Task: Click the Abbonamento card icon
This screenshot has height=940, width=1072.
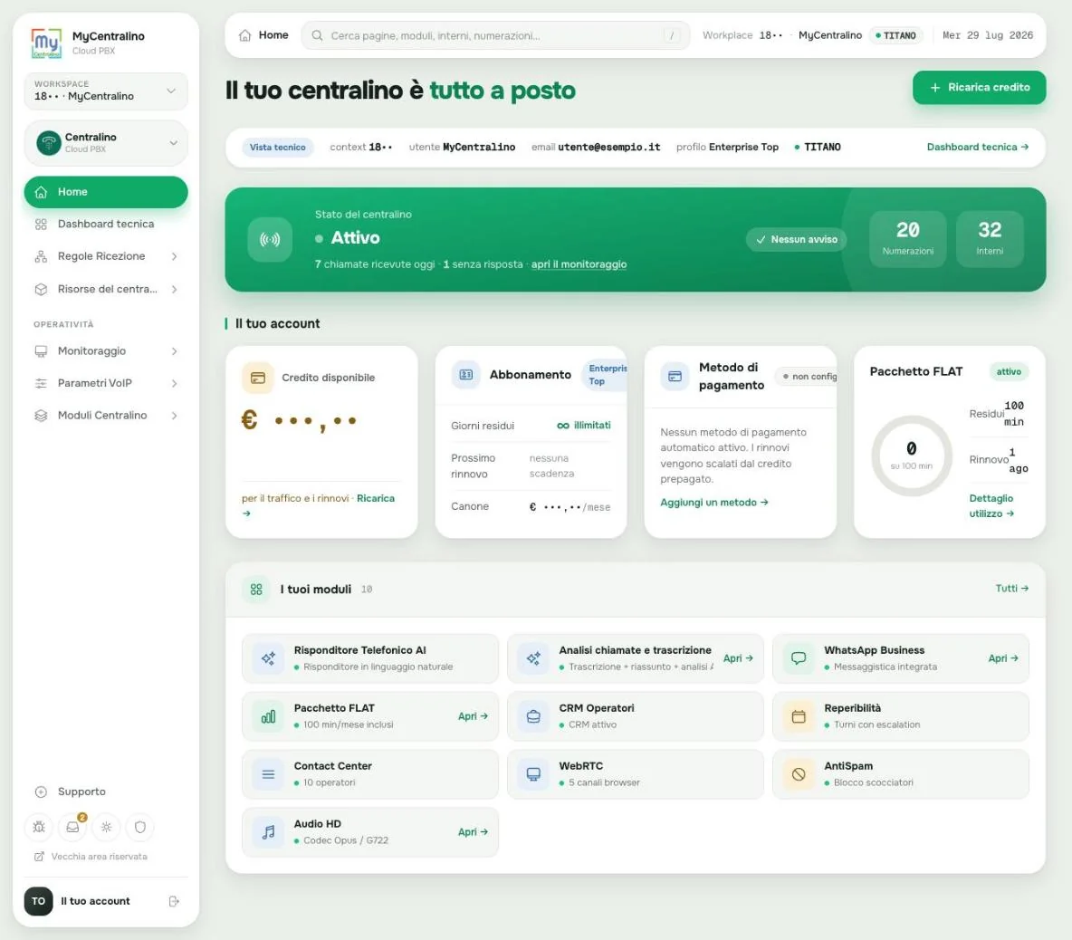Action: point(465,375)
